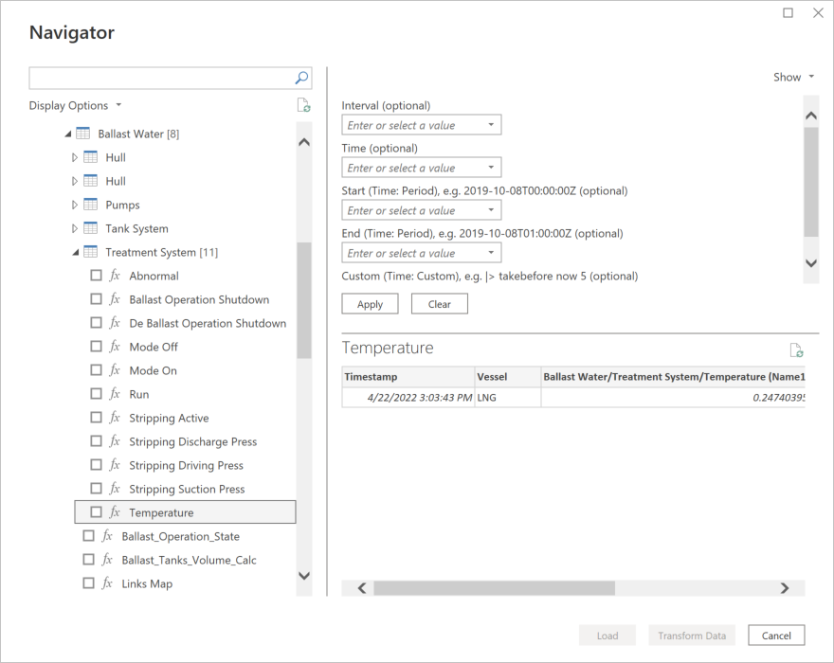Tick the Ballast_Operation_State checkbox

(88, 536)
